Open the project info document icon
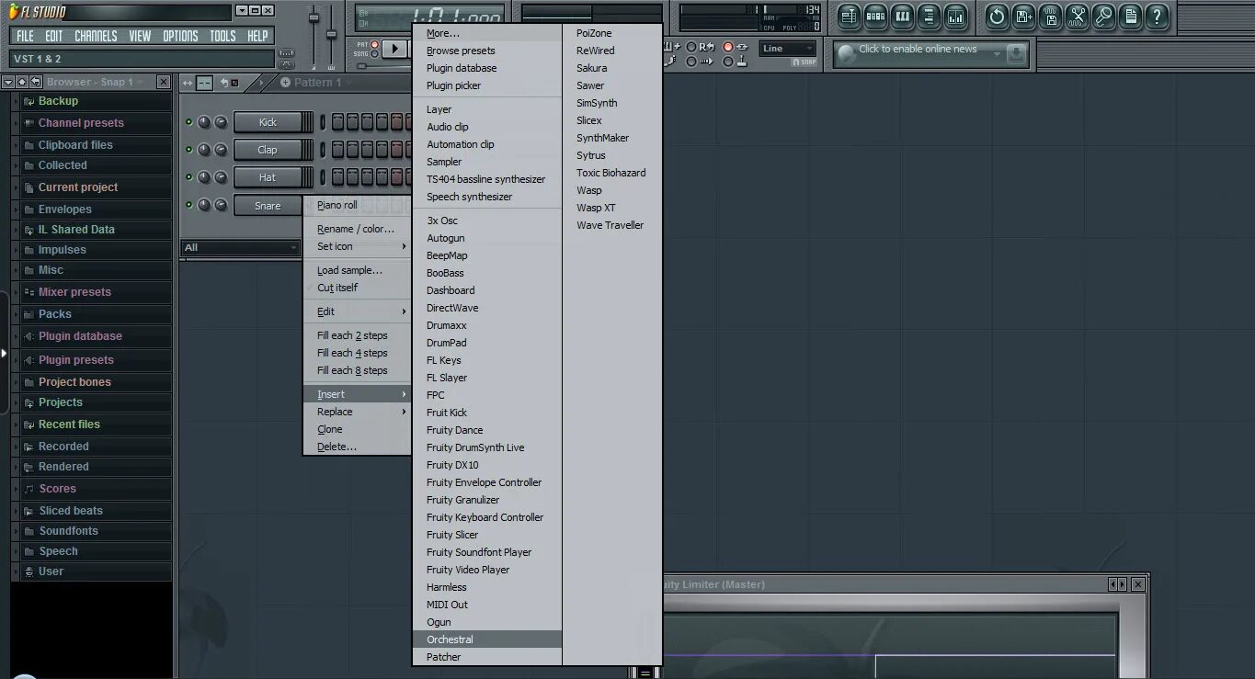The height and width of the screenshot is (679, 1255). (x=1131, y=16)
